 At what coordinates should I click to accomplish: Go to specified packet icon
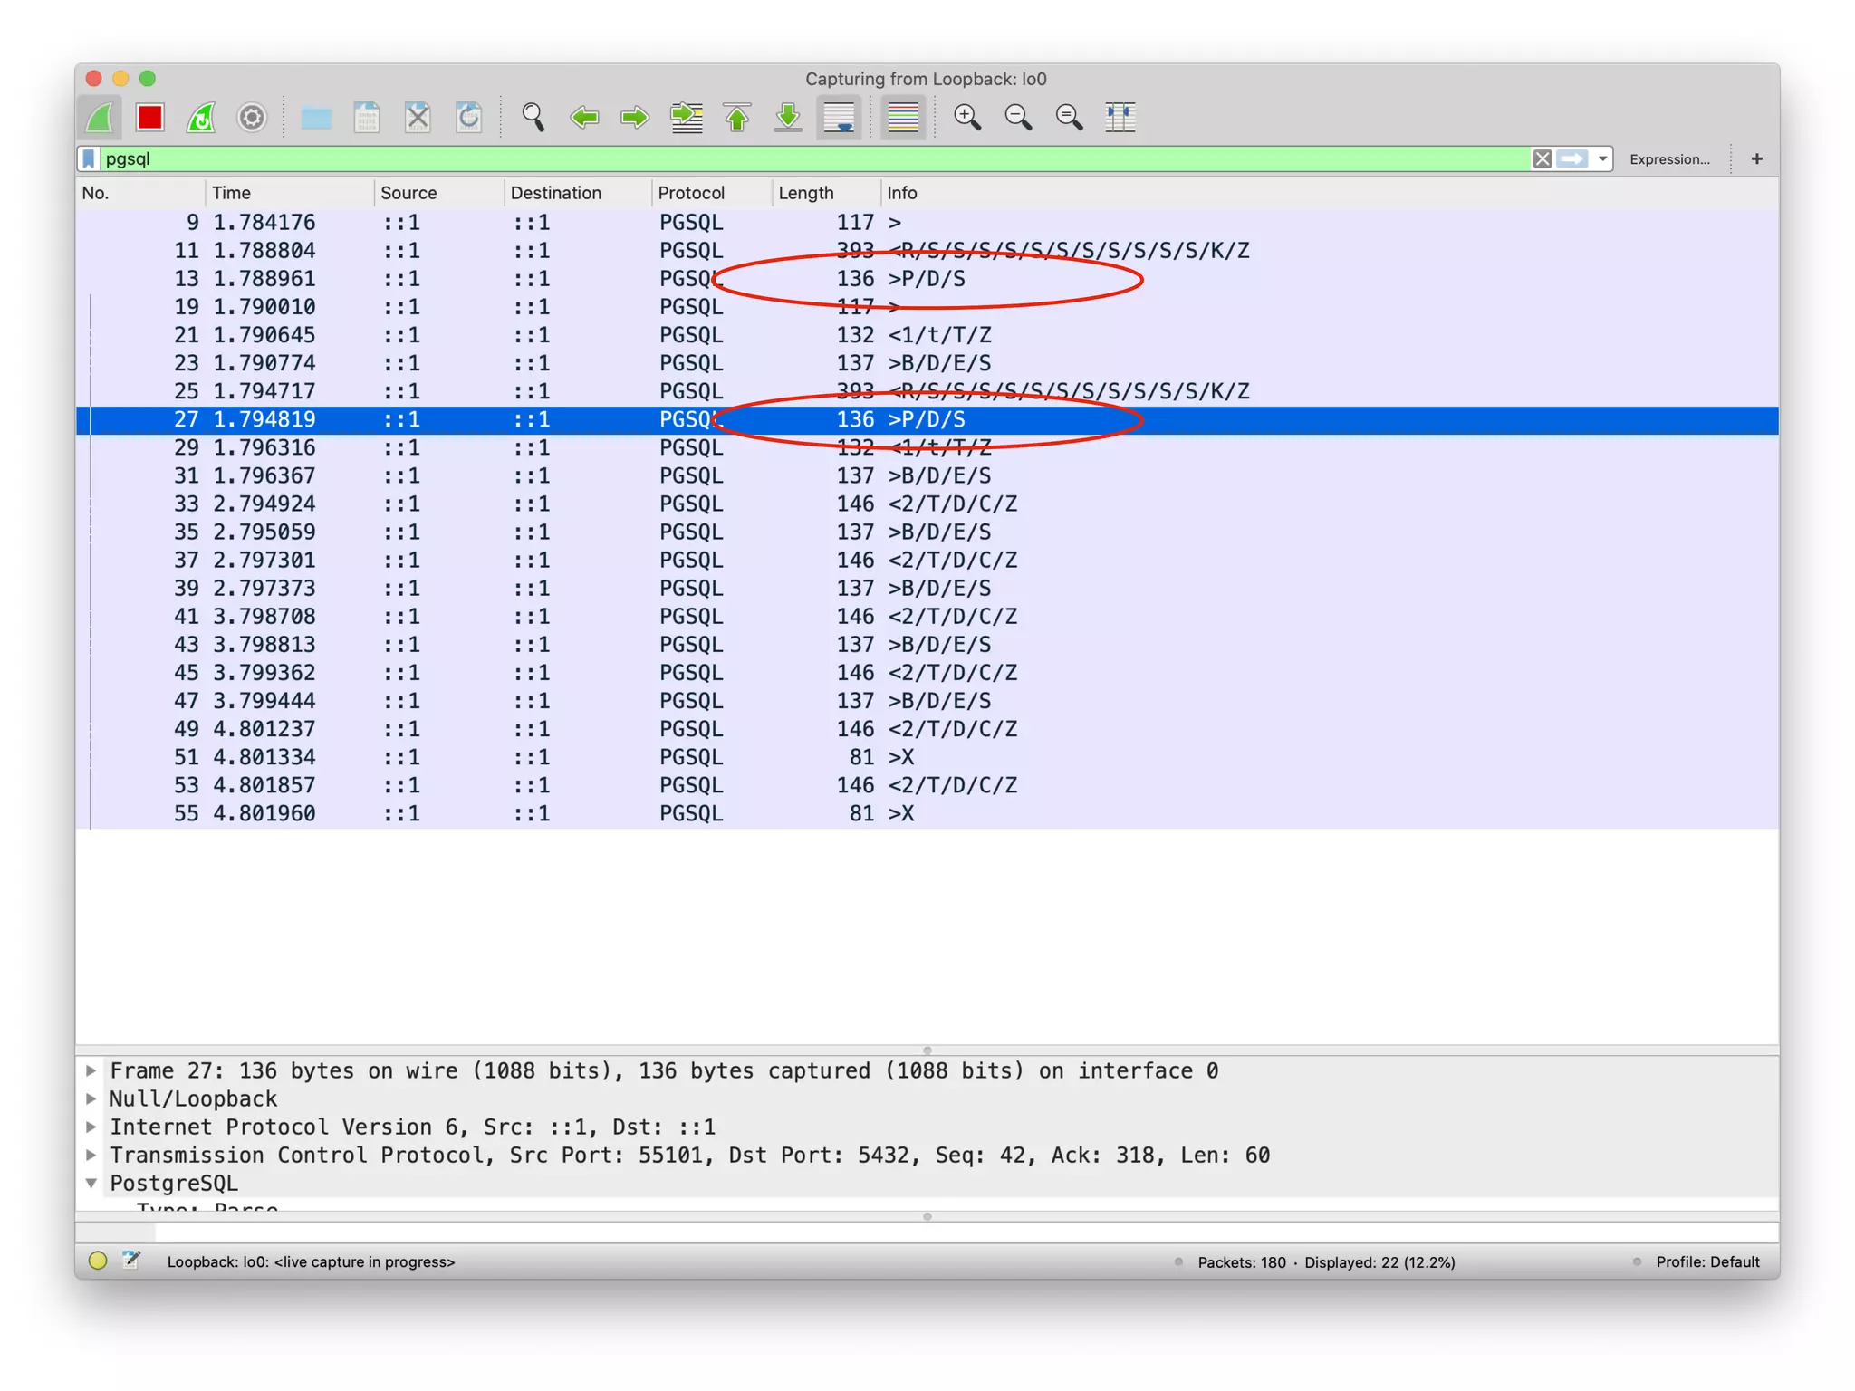point(687,117)
